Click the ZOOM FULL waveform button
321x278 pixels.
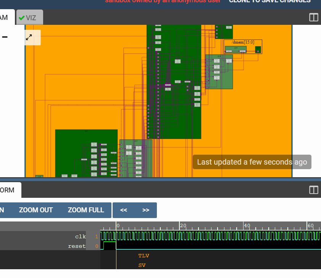coord(86,210)
